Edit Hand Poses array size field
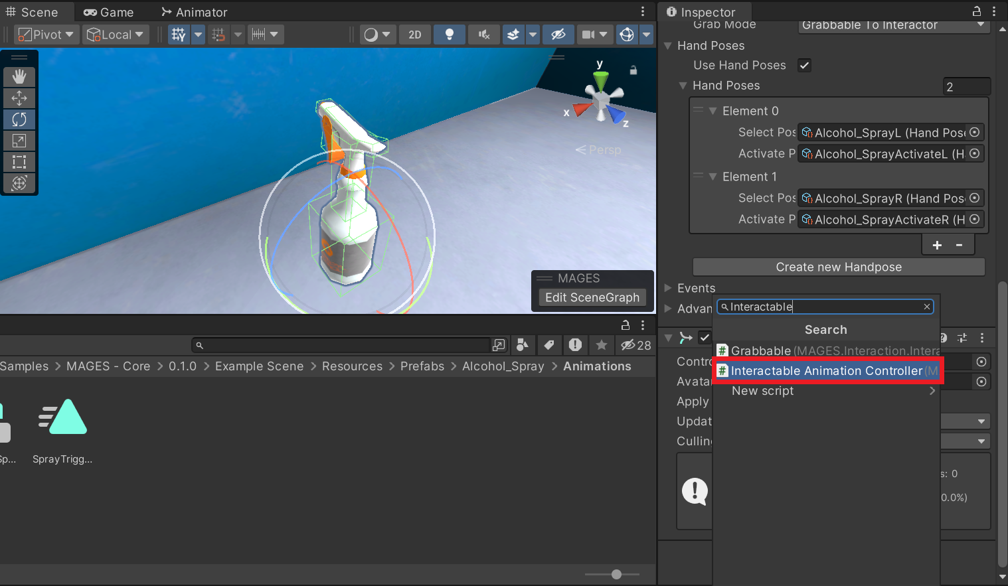The image size is (1008, 586). [x=967, y=87]
